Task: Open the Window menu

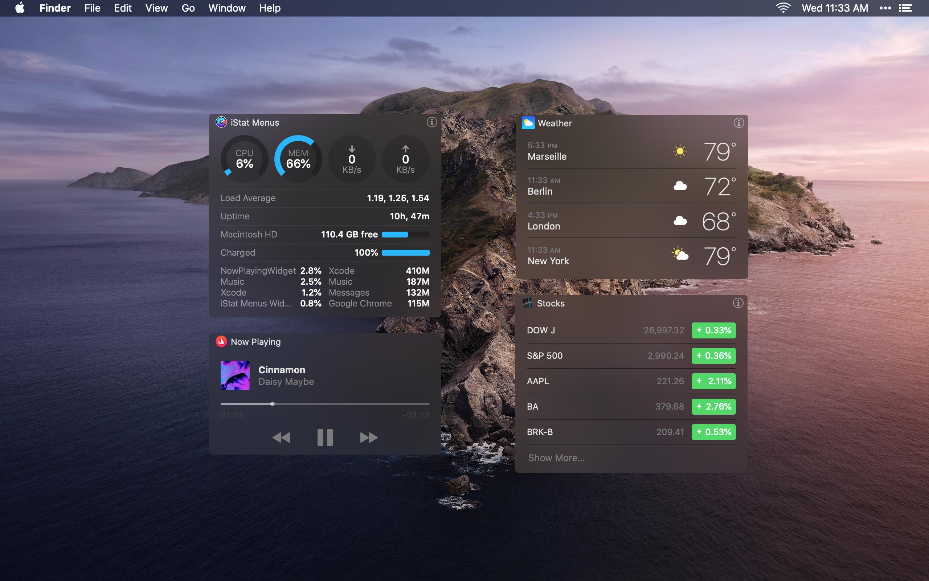Action: click(227, 8)
